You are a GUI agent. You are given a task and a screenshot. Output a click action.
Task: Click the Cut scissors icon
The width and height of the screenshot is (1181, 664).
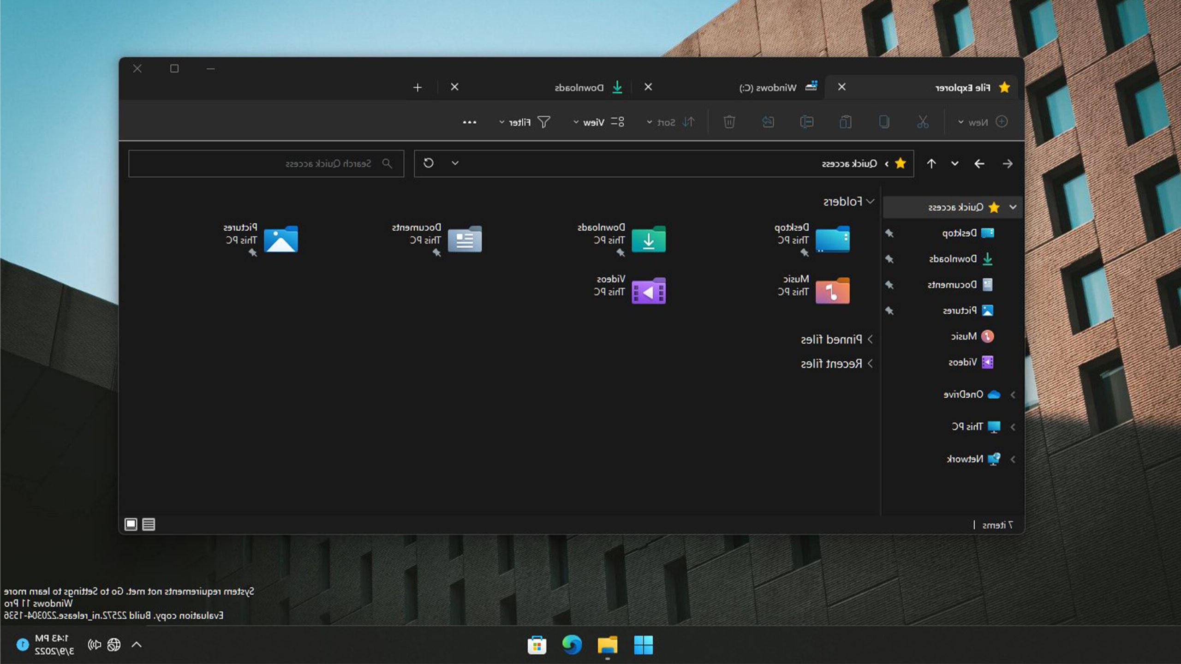[922, 122]
